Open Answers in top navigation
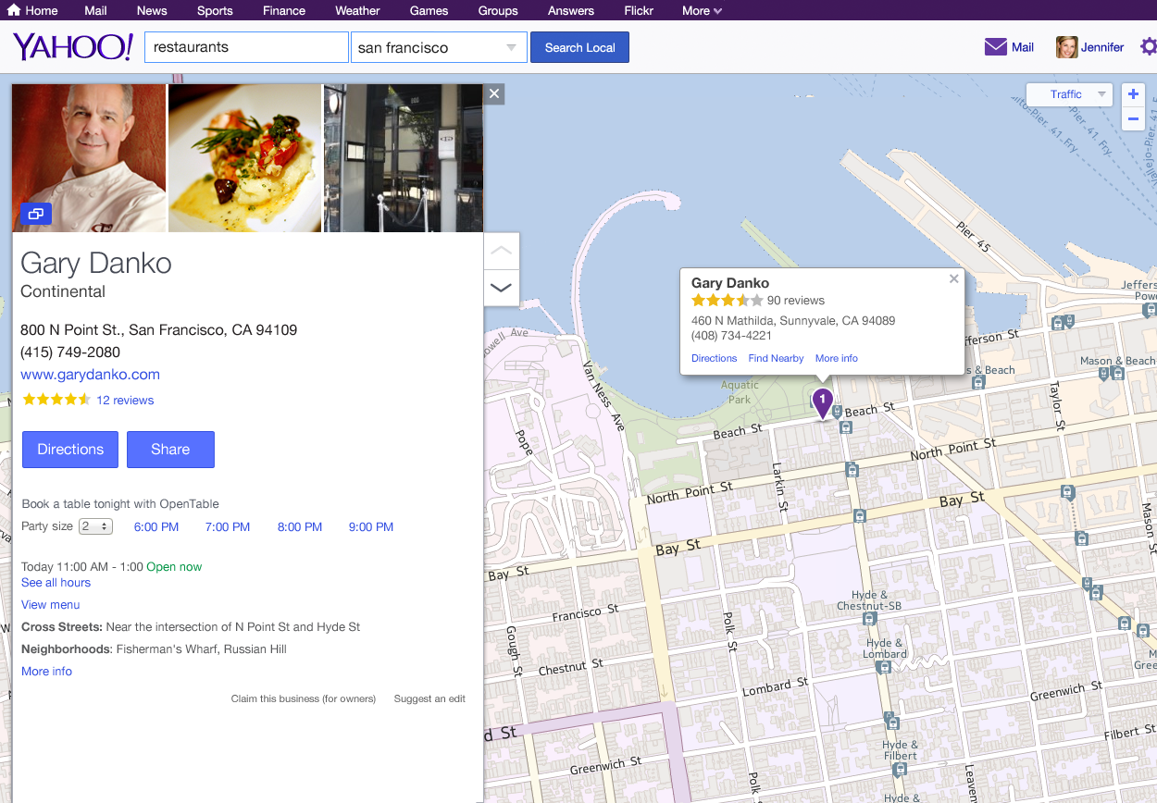The height and width of the screenshot is (803, 1157). (570, 10)
